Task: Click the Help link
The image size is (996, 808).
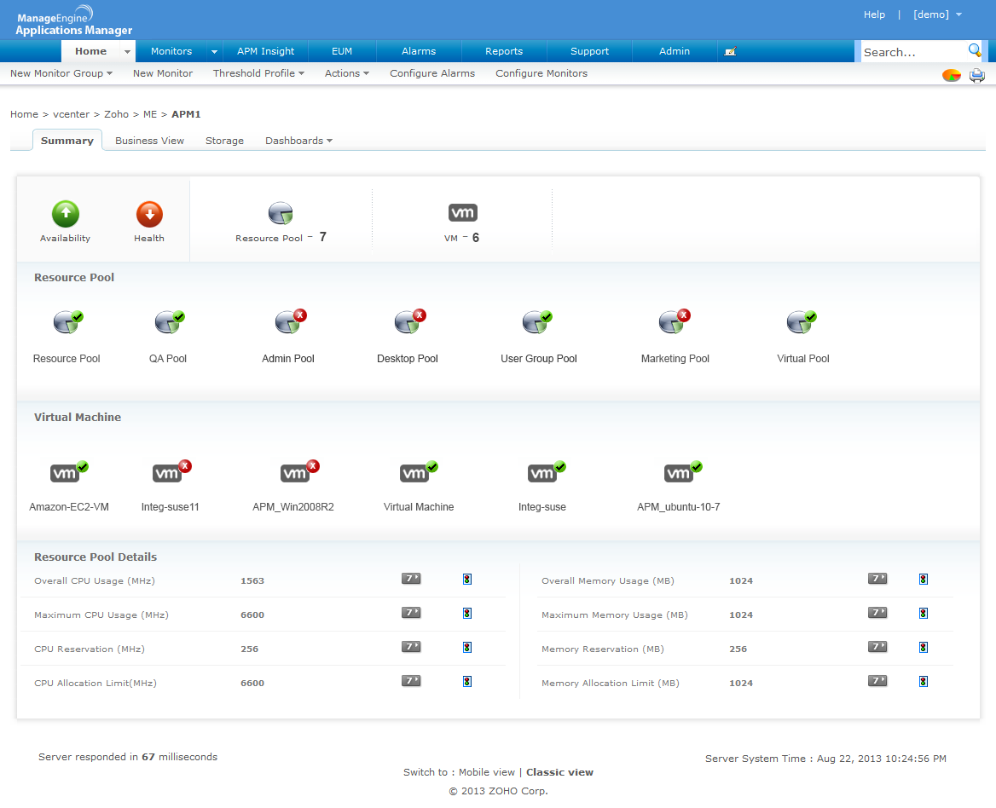Action: tap(874, 14)
